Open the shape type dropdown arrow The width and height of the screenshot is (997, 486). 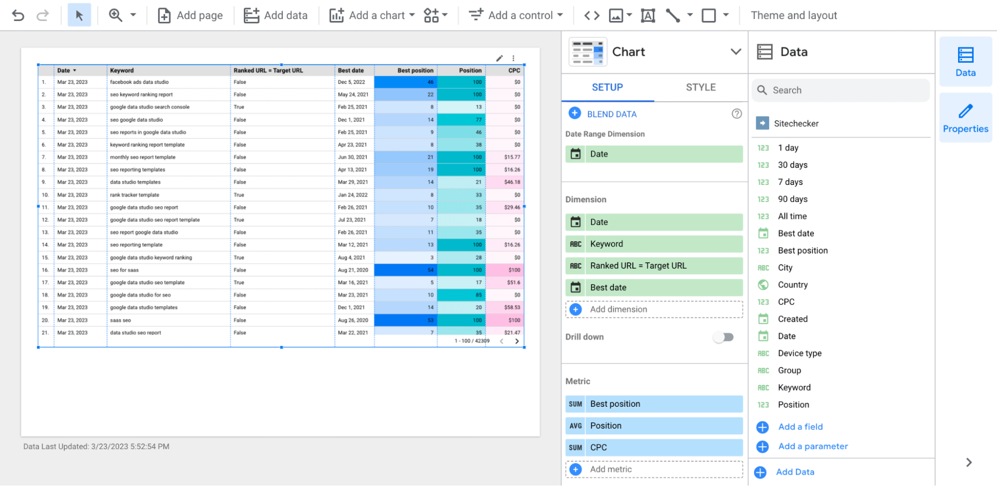(726, 15)
